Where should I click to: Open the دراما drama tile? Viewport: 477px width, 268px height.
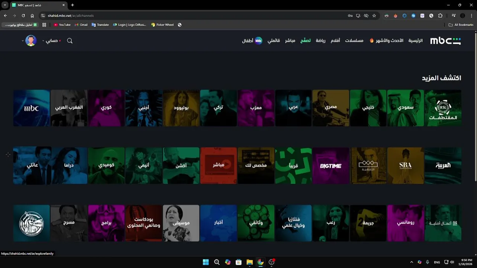coord(69,166)
